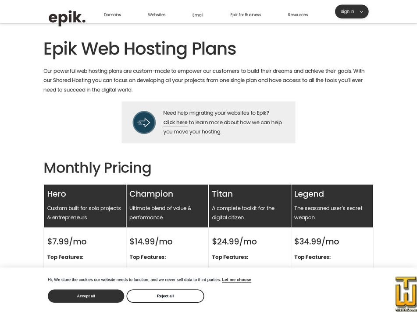The image size is (417, 312).
Task: Expand the Epik for Business menu
Action: pyautogui.click(x=246, y=14)
